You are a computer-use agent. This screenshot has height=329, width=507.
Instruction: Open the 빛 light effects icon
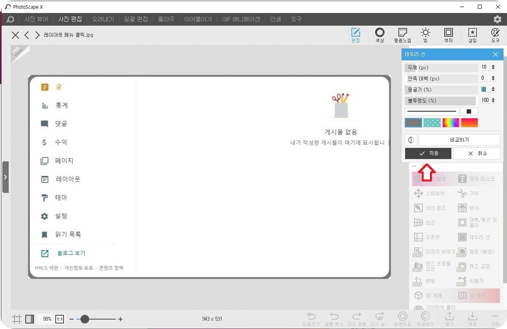coord(425,35)
